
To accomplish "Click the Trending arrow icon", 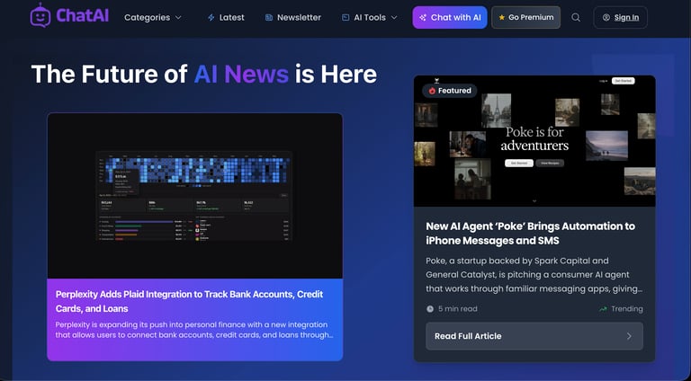I will coord(603,309).
